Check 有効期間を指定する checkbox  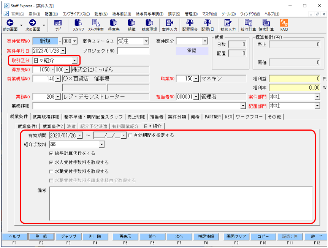click(x=130, y=136)
